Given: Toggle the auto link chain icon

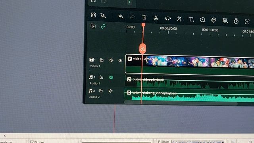Looking at the screenshot, I should pyautogui.click(x=103, y=26).
